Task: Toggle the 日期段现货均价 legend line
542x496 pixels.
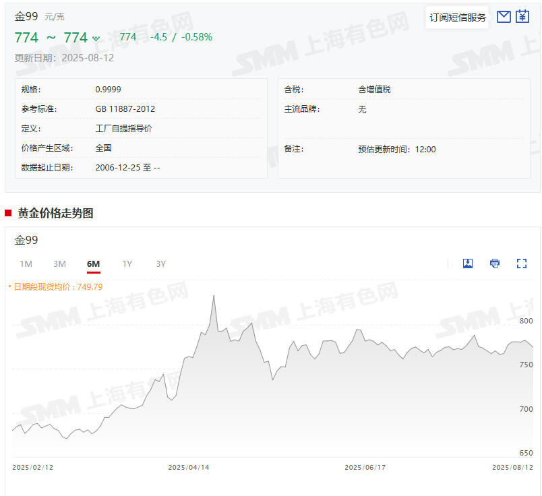Action: 55,286
